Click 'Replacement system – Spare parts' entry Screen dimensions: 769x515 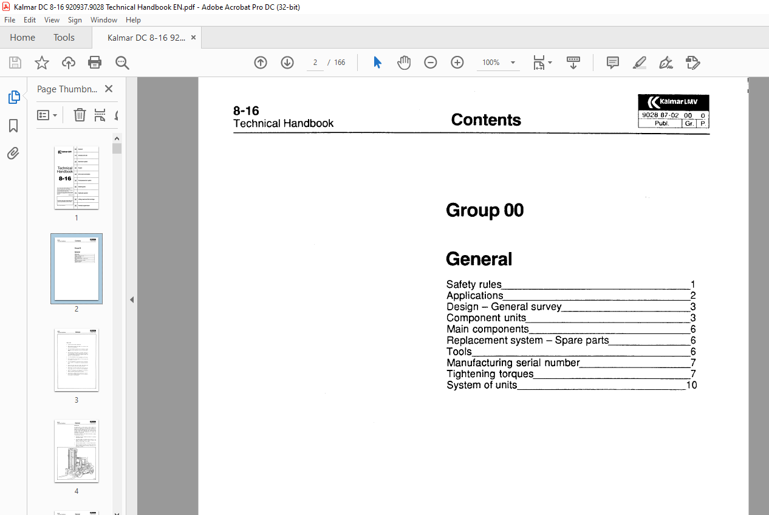pos(571,340)
